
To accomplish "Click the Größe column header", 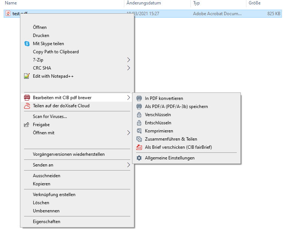I will point(255,3).
